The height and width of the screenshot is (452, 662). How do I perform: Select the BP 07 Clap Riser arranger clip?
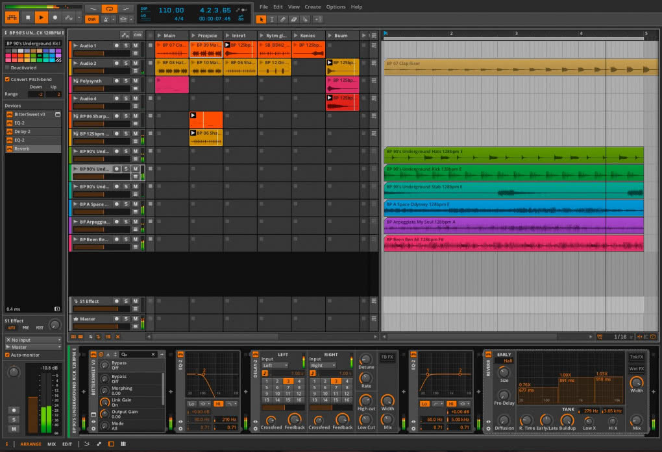click(520, 67)
